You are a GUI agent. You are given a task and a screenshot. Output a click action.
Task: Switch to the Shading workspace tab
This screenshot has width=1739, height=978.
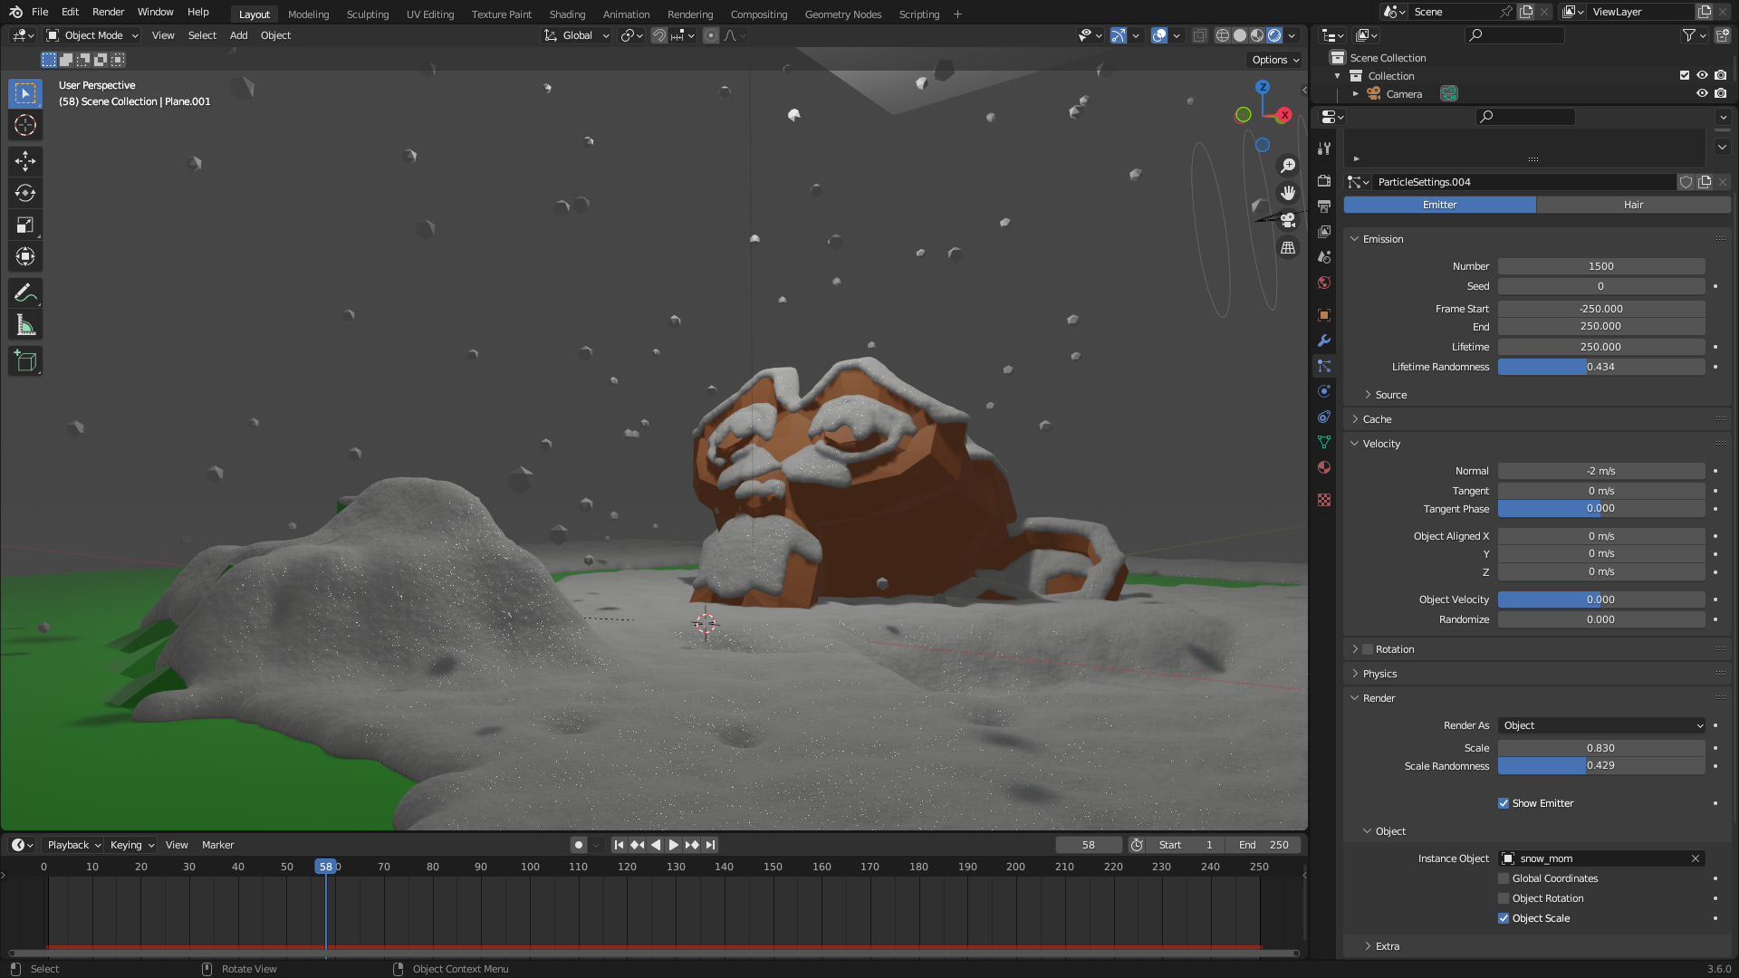pos(567,14)
